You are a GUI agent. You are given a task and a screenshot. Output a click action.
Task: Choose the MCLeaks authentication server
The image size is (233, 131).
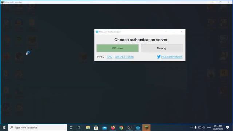point(118,48)
